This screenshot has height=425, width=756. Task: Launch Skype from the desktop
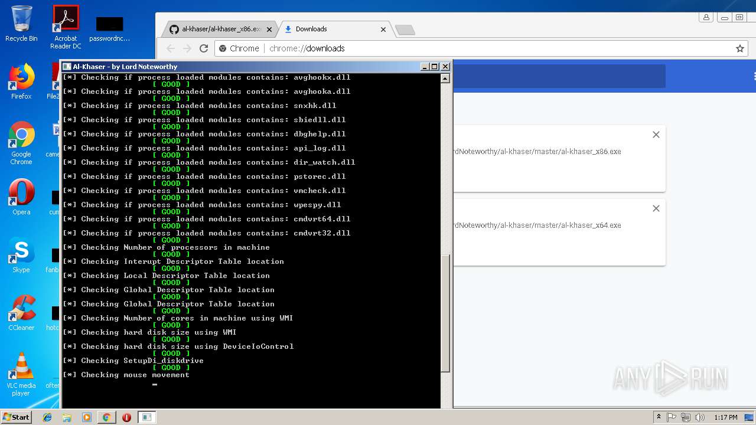(21, 256)
